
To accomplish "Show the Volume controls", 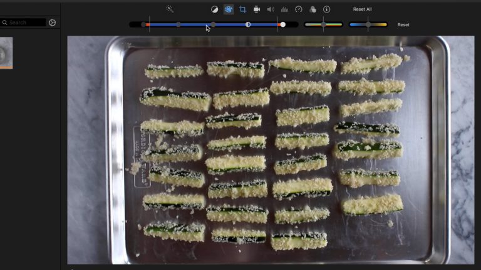I will [x=271, y=9].
